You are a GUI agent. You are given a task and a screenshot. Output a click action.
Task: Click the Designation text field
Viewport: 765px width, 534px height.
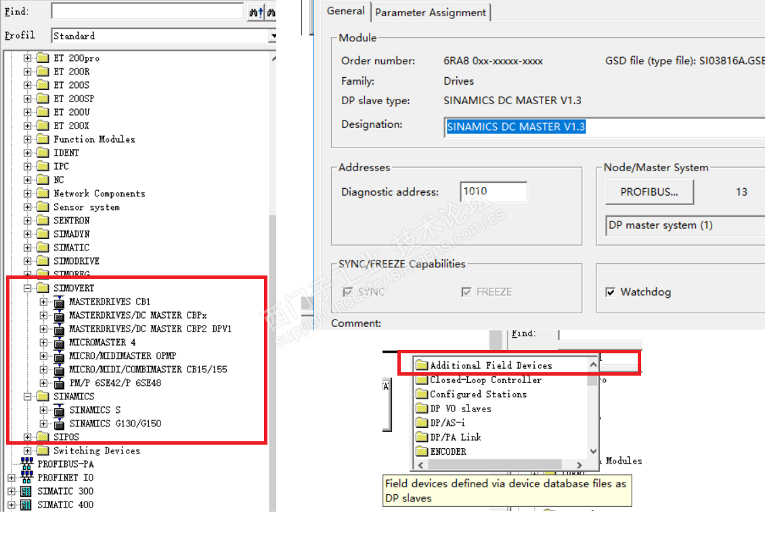604,127
